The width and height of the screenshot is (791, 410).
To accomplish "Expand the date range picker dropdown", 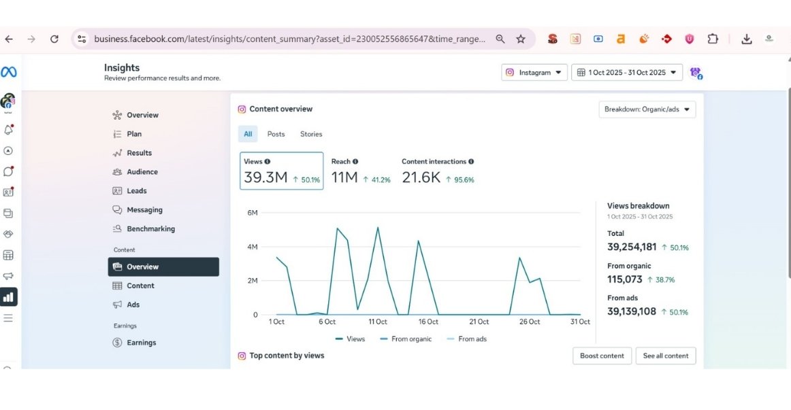I will coord(627,73).
